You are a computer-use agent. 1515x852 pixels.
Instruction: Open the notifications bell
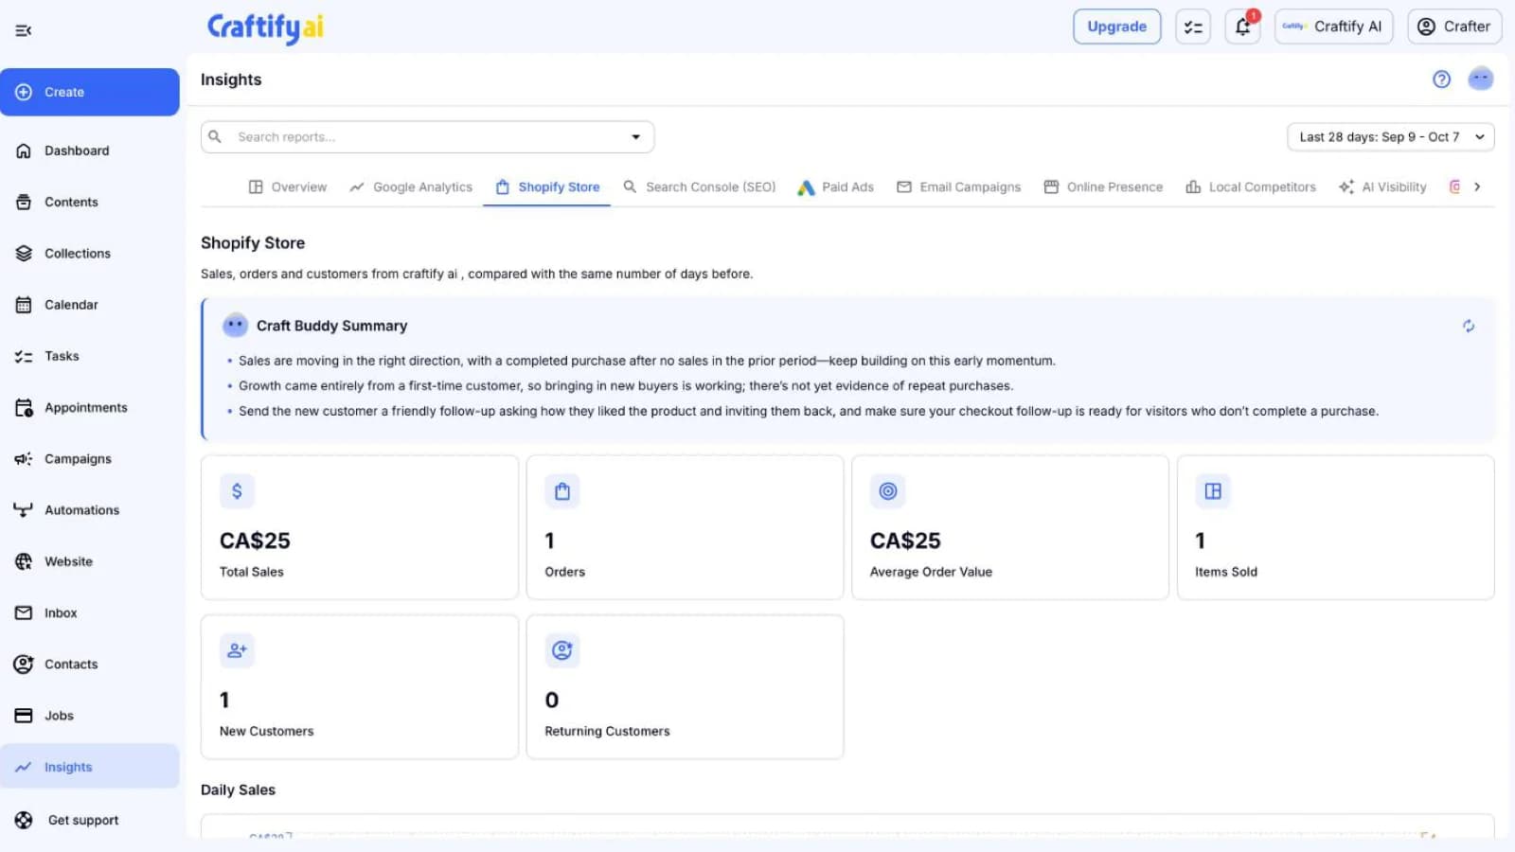click(1242, 27)
